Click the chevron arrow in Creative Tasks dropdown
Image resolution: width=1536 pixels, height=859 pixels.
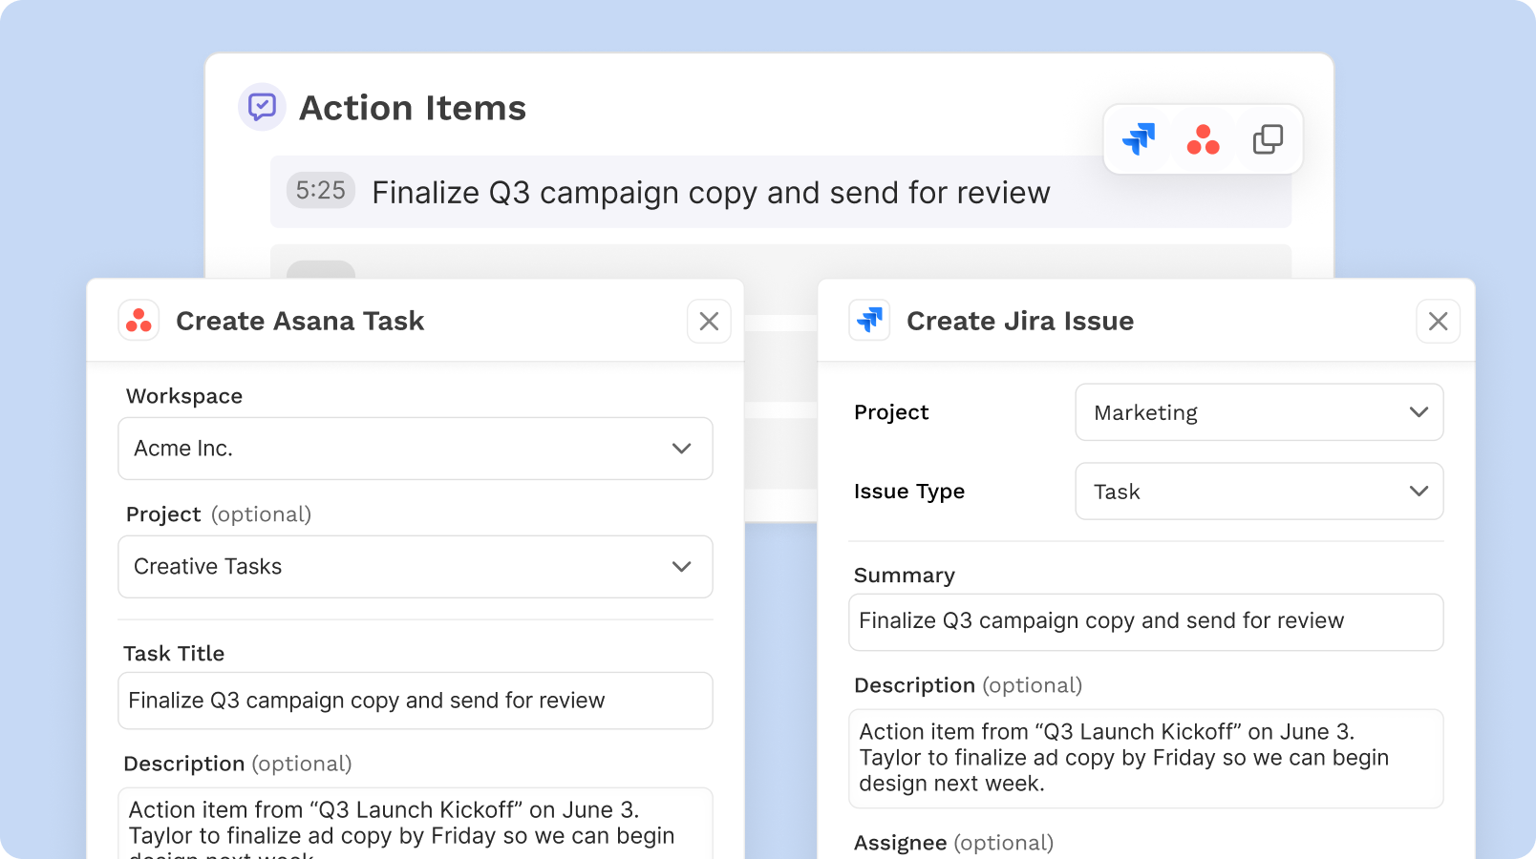(681, 567)
